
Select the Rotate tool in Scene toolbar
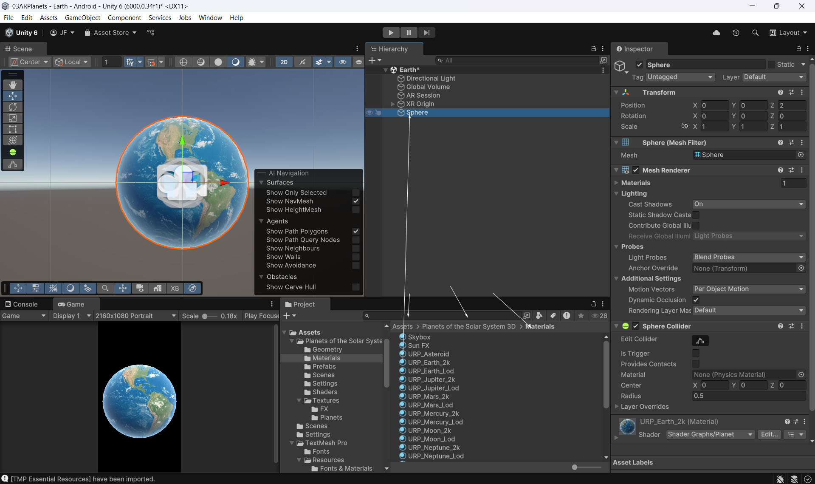13,107
